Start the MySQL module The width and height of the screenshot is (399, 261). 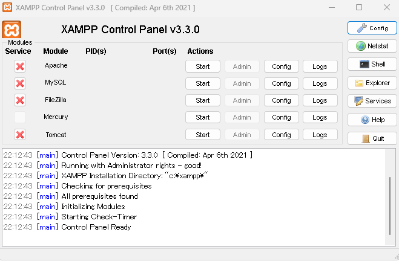[203, 83]
